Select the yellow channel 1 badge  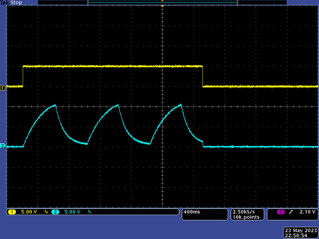point(11,212)
